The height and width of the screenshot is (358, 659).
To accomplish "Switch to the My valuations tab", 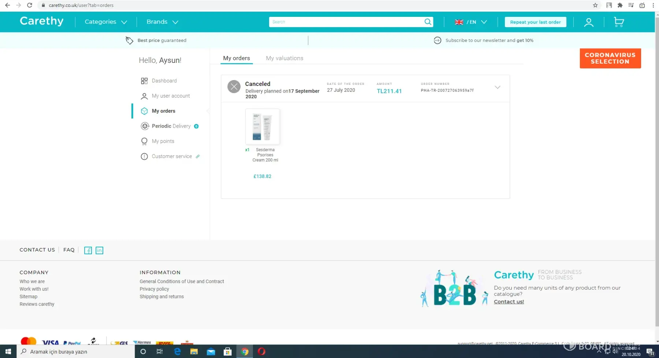I will (284, 58).
